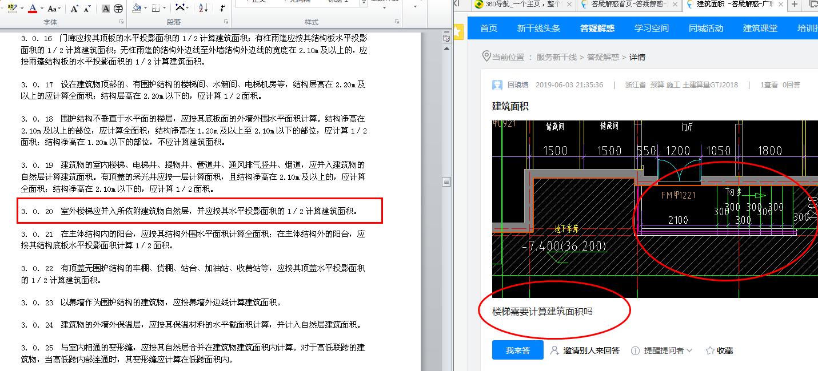Click the Asian layout icon
The width and height of the screenshot is (818, 371).
point(181,8)
